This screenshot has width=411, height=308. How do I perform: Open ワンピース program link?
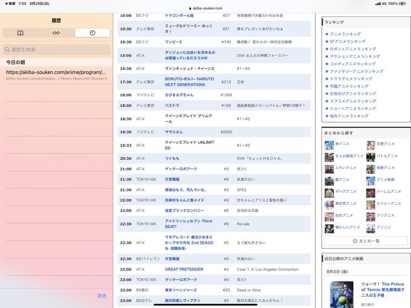tap(173, 42)
